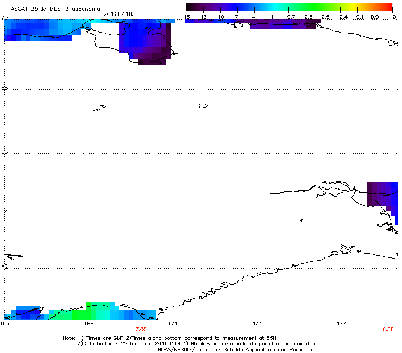This screenshot has height=353, width=402.
Task: Click the latitude label 70
Action: tap(4, 18)
